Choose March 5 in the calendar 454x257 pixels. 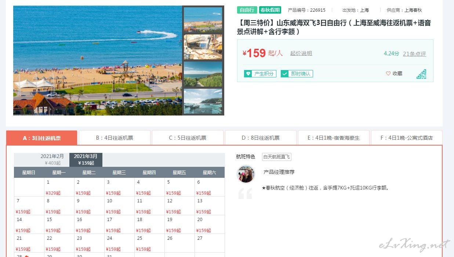(179, 187)
